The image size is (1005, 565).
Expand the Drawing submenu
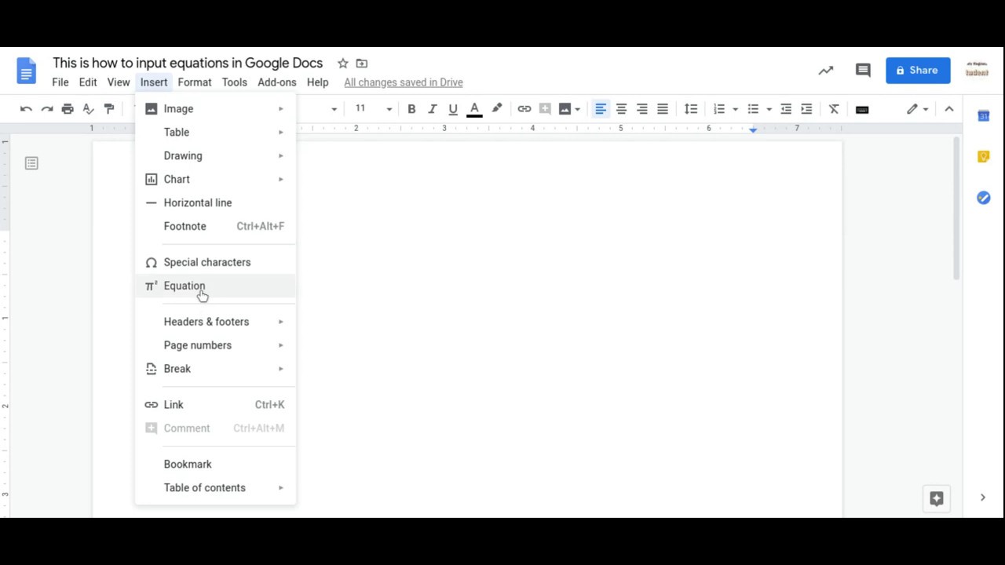(215, 156)
